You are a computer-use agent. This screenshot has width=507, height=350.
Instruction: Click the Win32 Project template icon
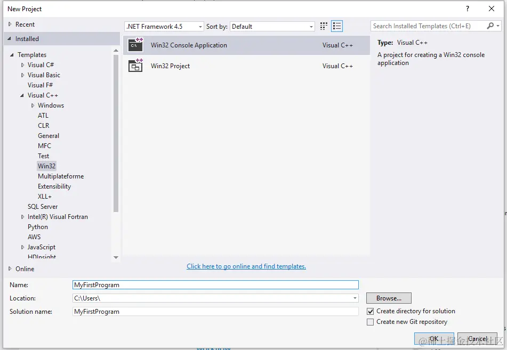click(135, 66)
